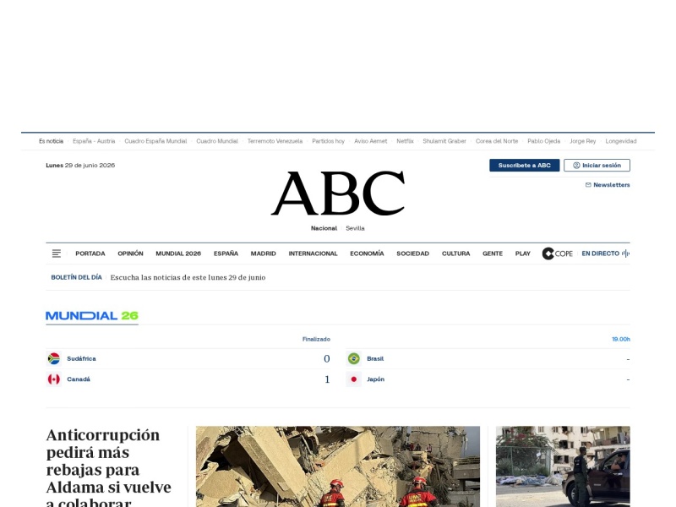Open the Economía section
Screen dimensions: 676x507
367,253
